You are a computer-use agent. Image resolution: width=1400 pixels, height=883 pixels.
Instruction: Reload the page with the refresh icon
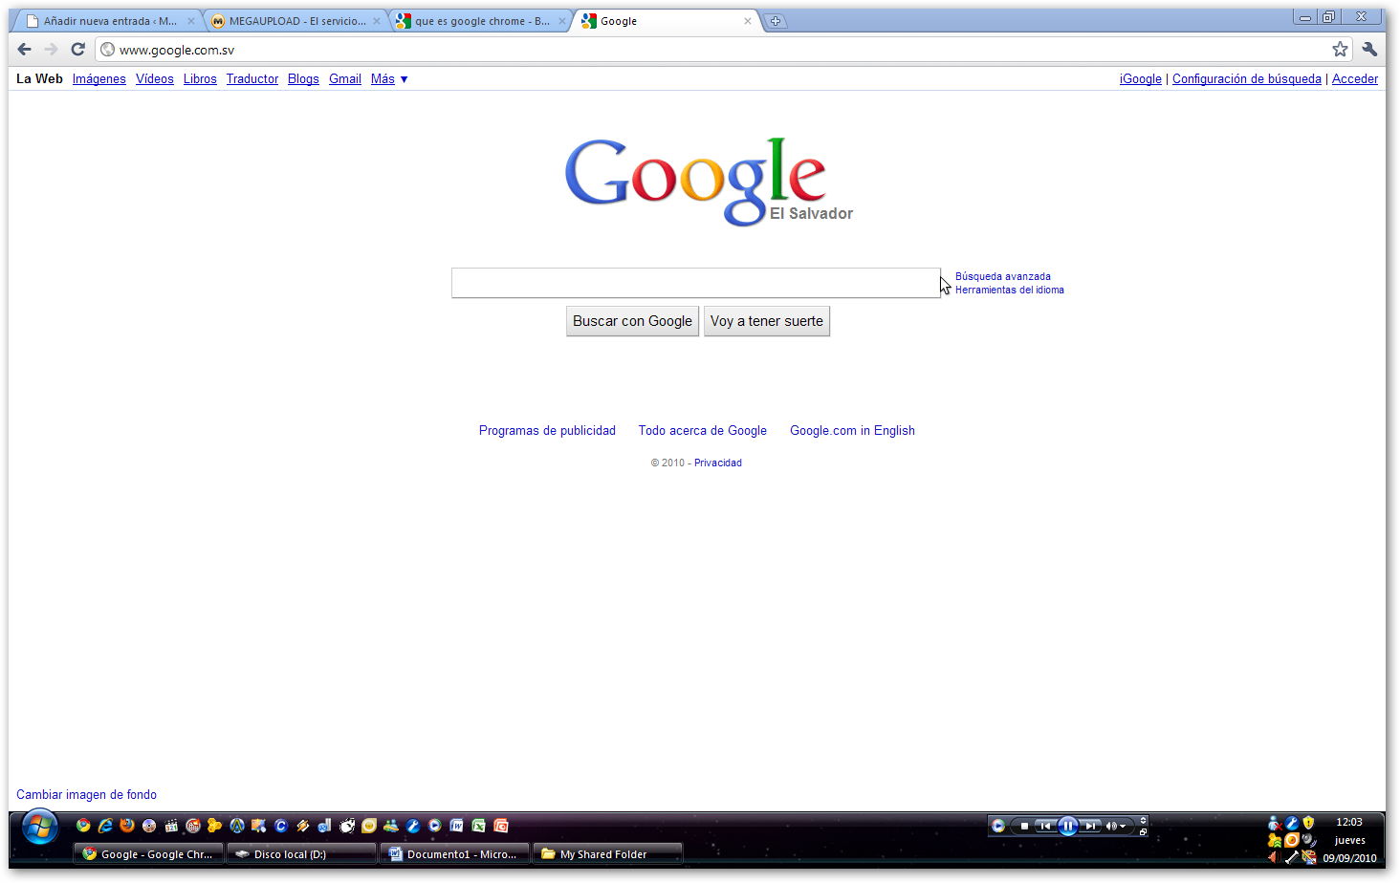[x=78, y=50]
